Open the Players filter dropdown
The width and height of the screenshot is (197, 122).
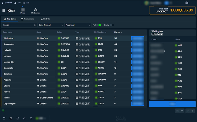pyautogui.click(x=78, y=25)
